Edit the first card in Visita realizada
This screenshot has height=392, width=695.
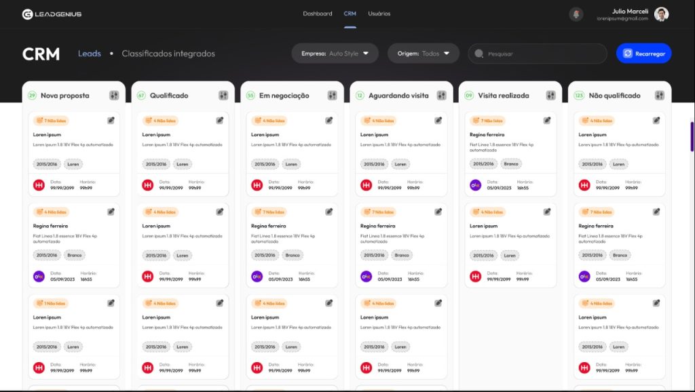547,121
